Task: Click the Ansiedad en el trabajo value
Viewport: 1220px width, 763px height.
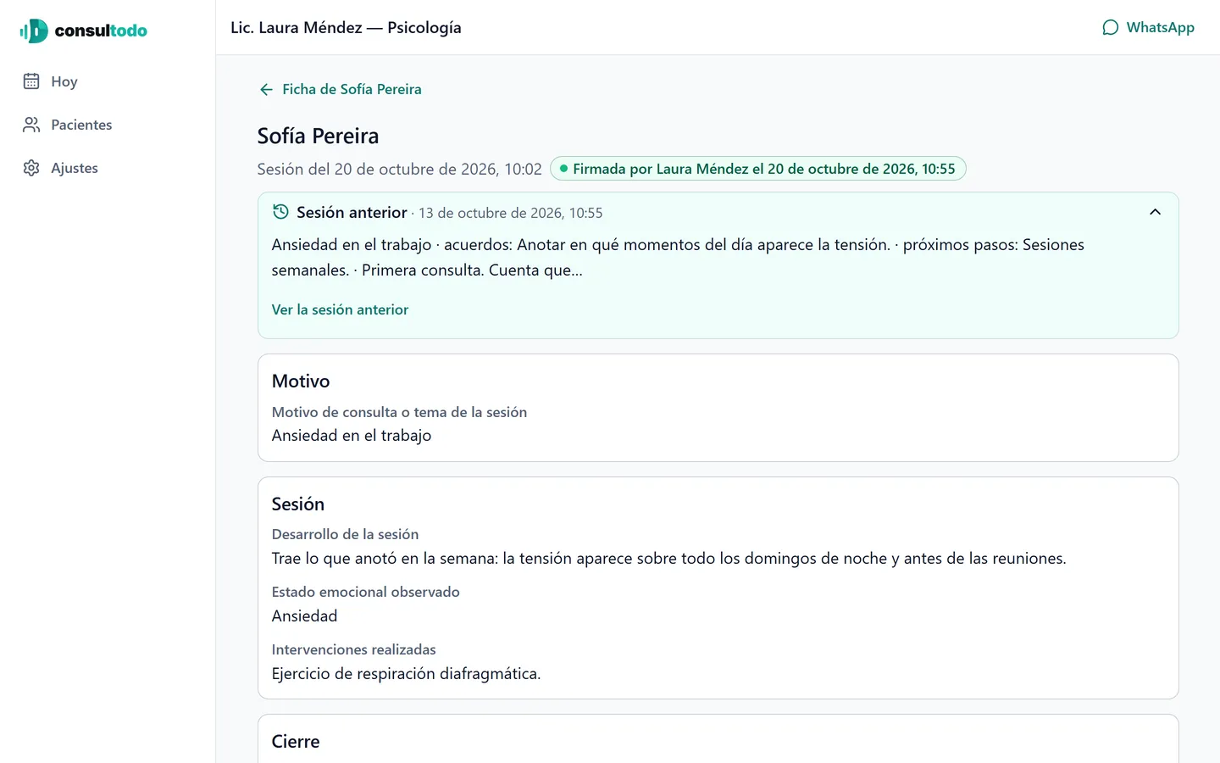Action: point(352,435)
